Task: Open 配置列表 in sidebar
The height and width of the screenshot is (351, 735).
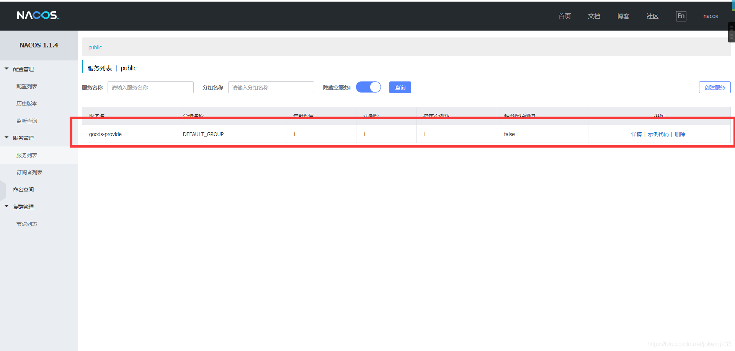Action: pyautogui.click(x=27, y=86)
